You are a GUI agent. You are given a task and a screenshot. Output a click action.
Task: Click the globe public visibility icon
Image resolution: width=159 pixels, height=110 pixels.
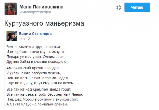(x=29, y=39)
